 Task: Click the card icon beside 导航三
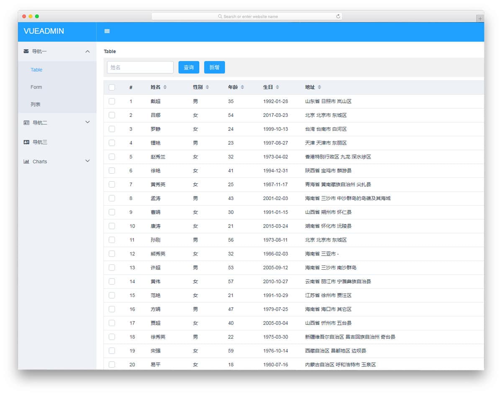point(25,142)
